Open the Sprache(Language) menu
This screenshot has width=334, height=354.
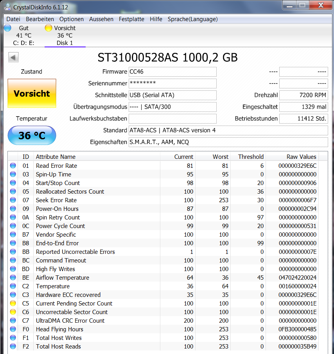pyautogui.click(x=192, y=19)
